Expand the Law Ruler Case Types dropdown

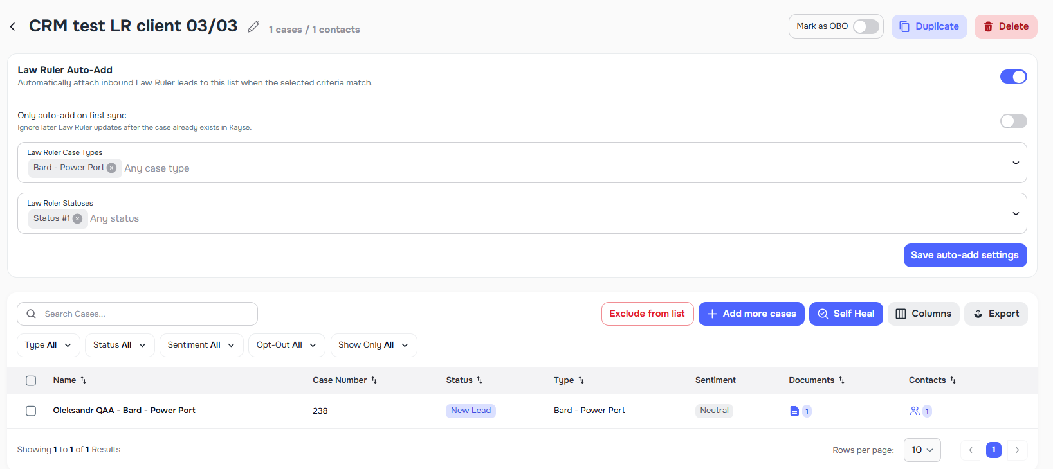(1016, 163)
